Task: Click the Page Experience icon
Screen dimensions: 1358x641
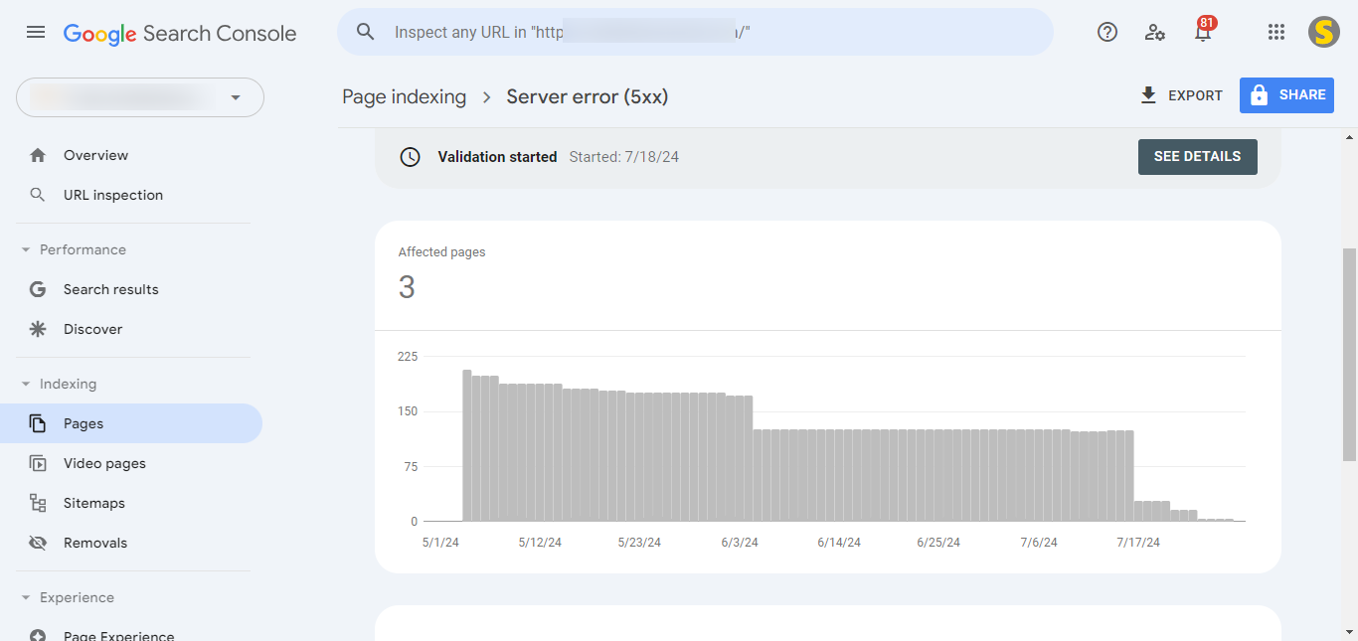Action: [x=38, y=635]
